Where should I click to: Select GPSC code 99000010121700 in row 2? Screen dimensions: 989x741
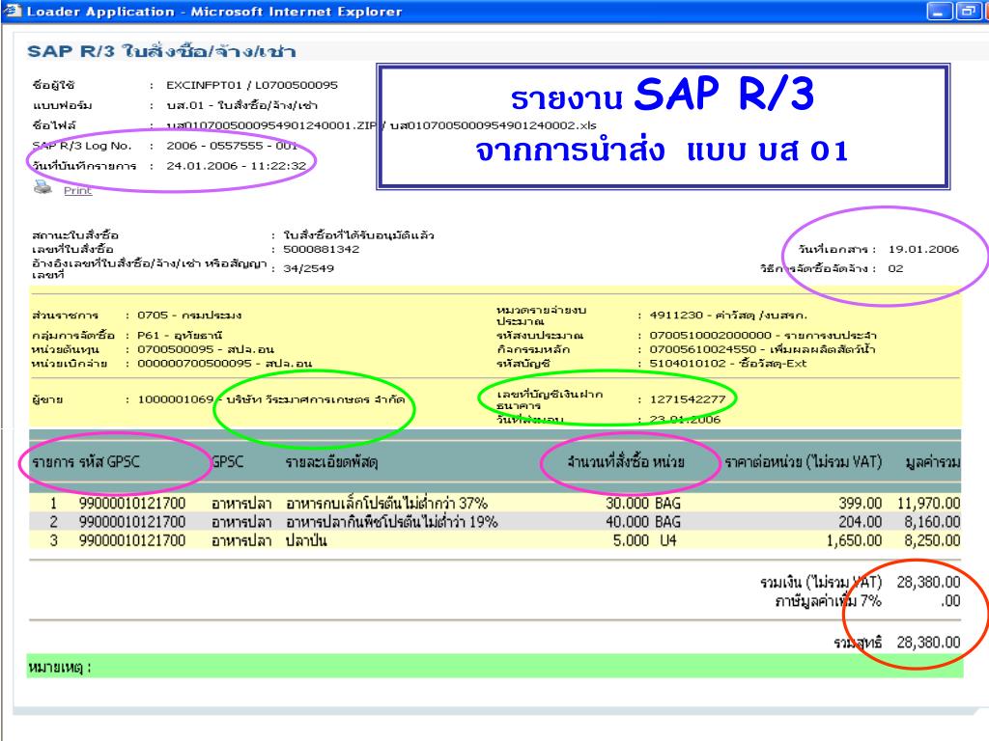[x=132, y=522]
